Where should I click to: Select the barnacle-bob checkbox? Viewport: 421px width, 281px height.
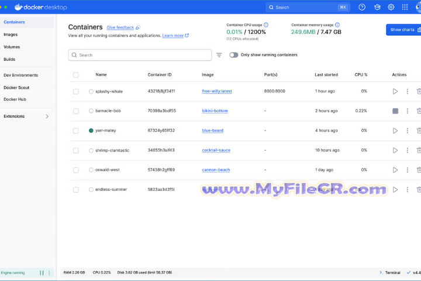tap(76, 111)
